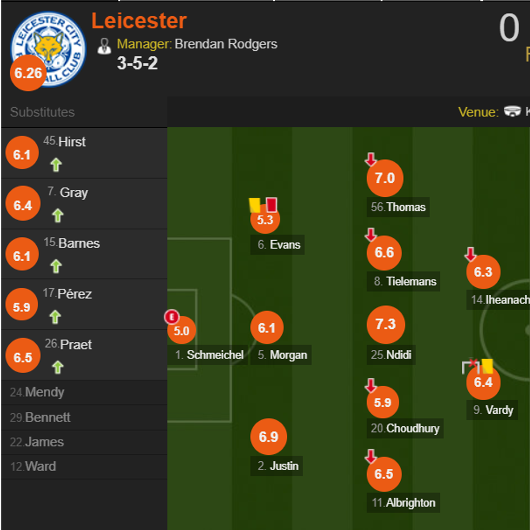Click the team 6.26 average rating badge
This screenshot has height=530, width=530.
(x=28, y=72)
